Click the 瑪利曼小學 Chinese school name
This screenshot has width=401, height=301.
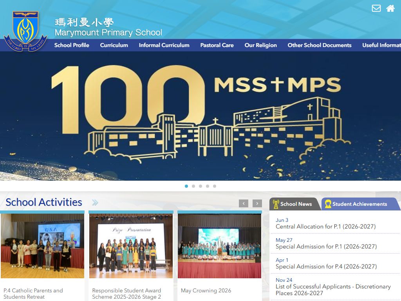[x=84, y=22]
